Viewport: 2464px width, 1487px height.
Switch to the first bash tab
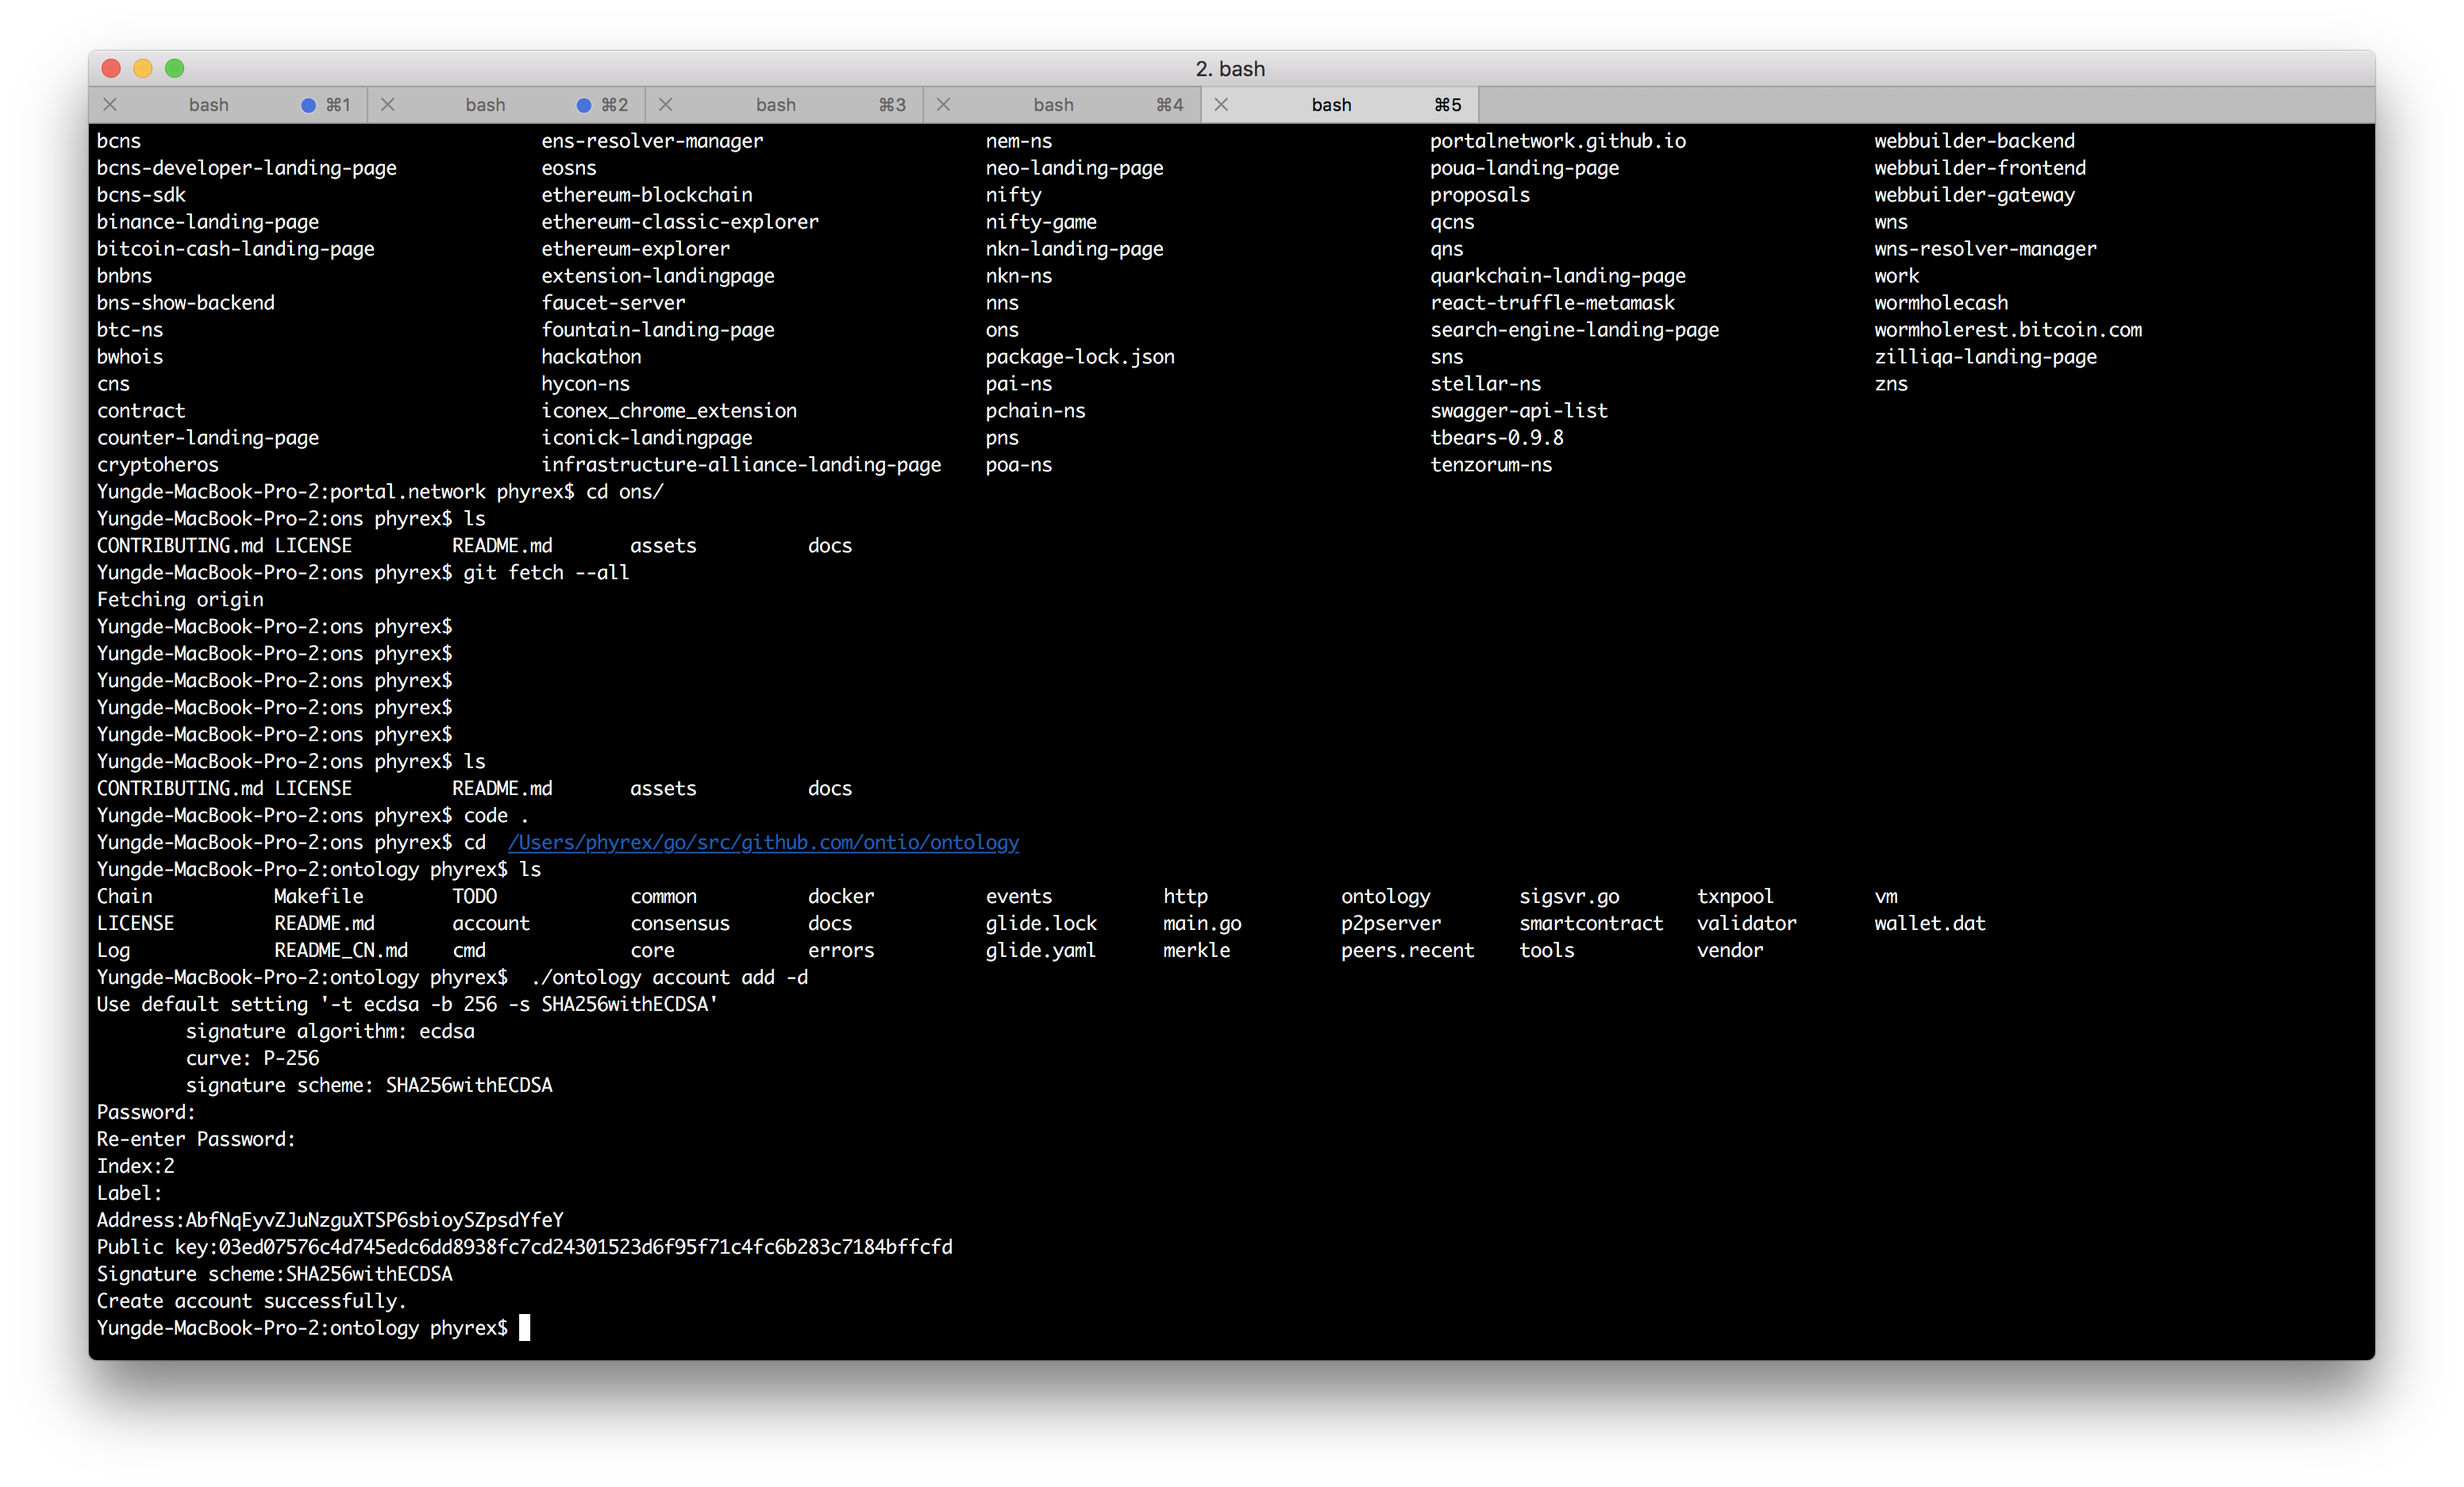209,105
